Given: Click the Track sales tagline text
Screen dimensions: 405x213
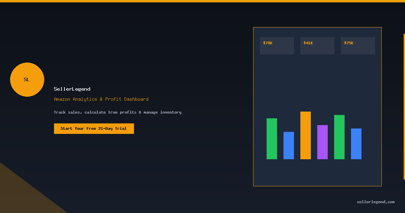Looking at the screenshot, I should (x=117, y=112).
